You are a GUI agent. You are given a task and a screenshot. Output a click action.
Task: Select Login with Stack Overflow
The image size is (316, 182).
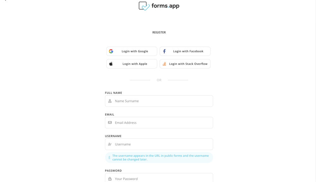(x=185, y=64)
